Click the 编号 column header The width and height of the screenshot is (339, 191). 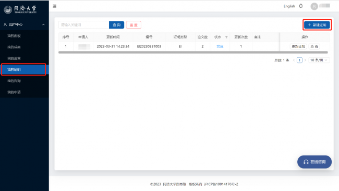[x=149, y=37]
